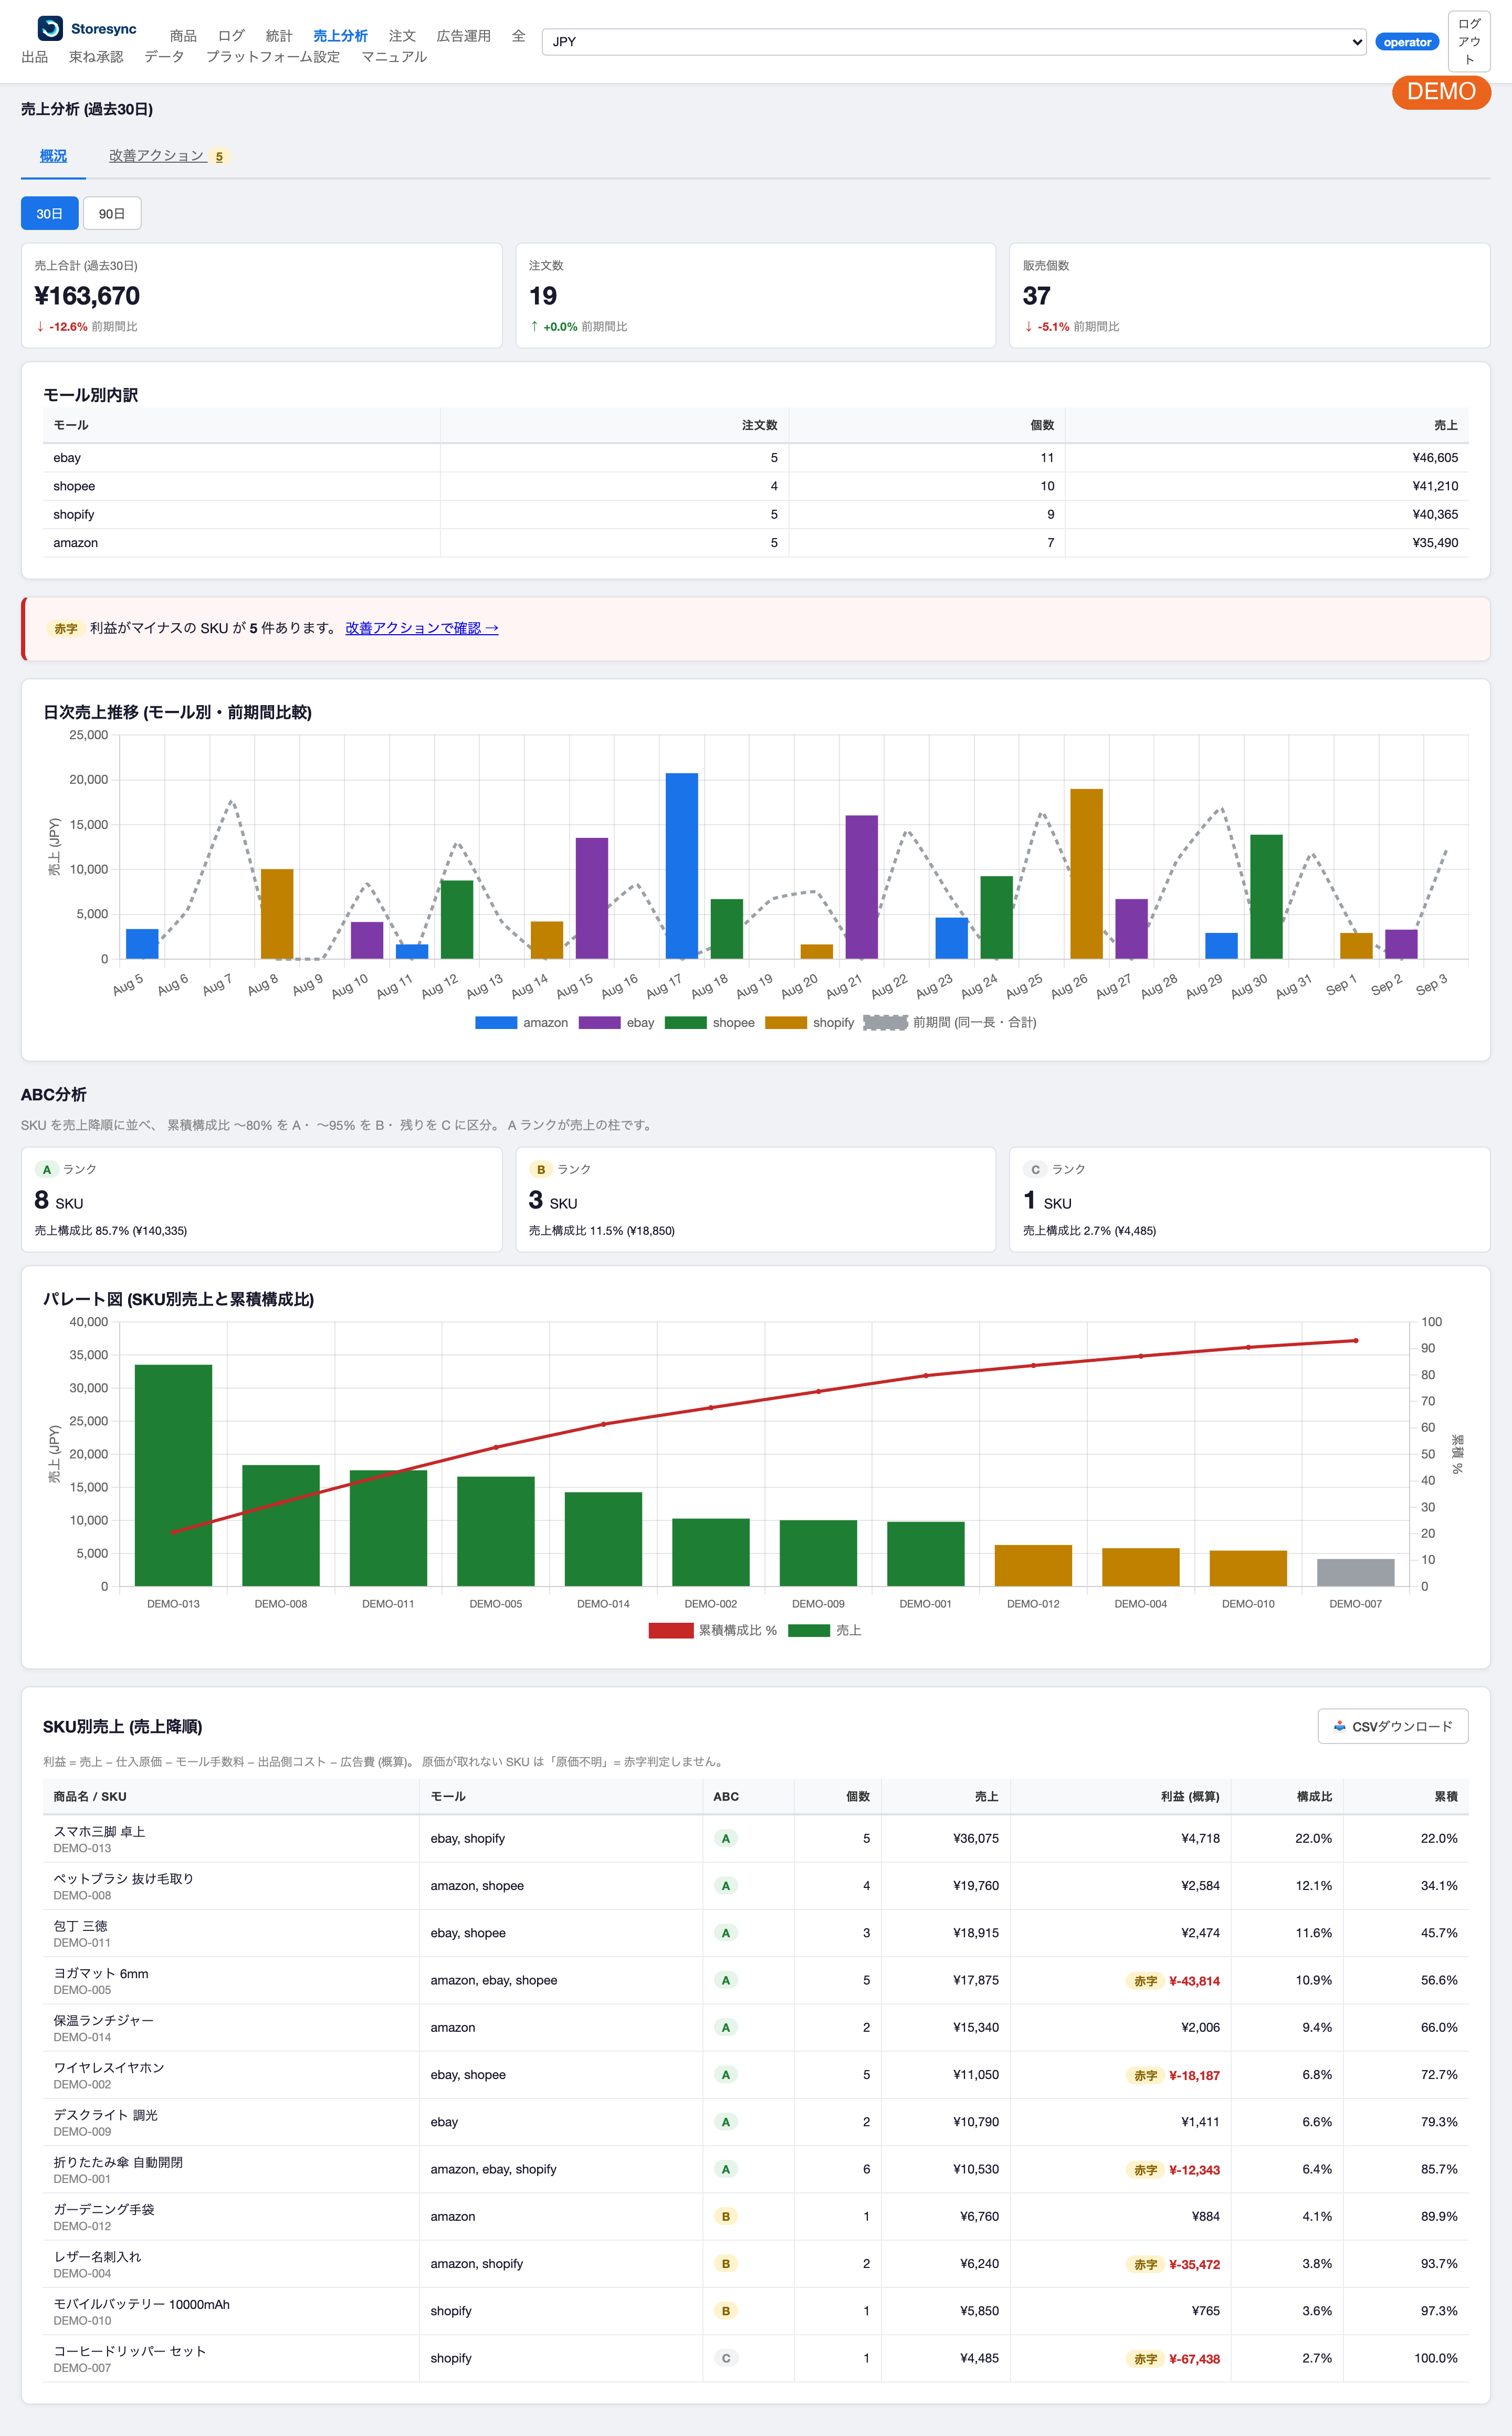Open the 注文 menu

click(402, 36)
